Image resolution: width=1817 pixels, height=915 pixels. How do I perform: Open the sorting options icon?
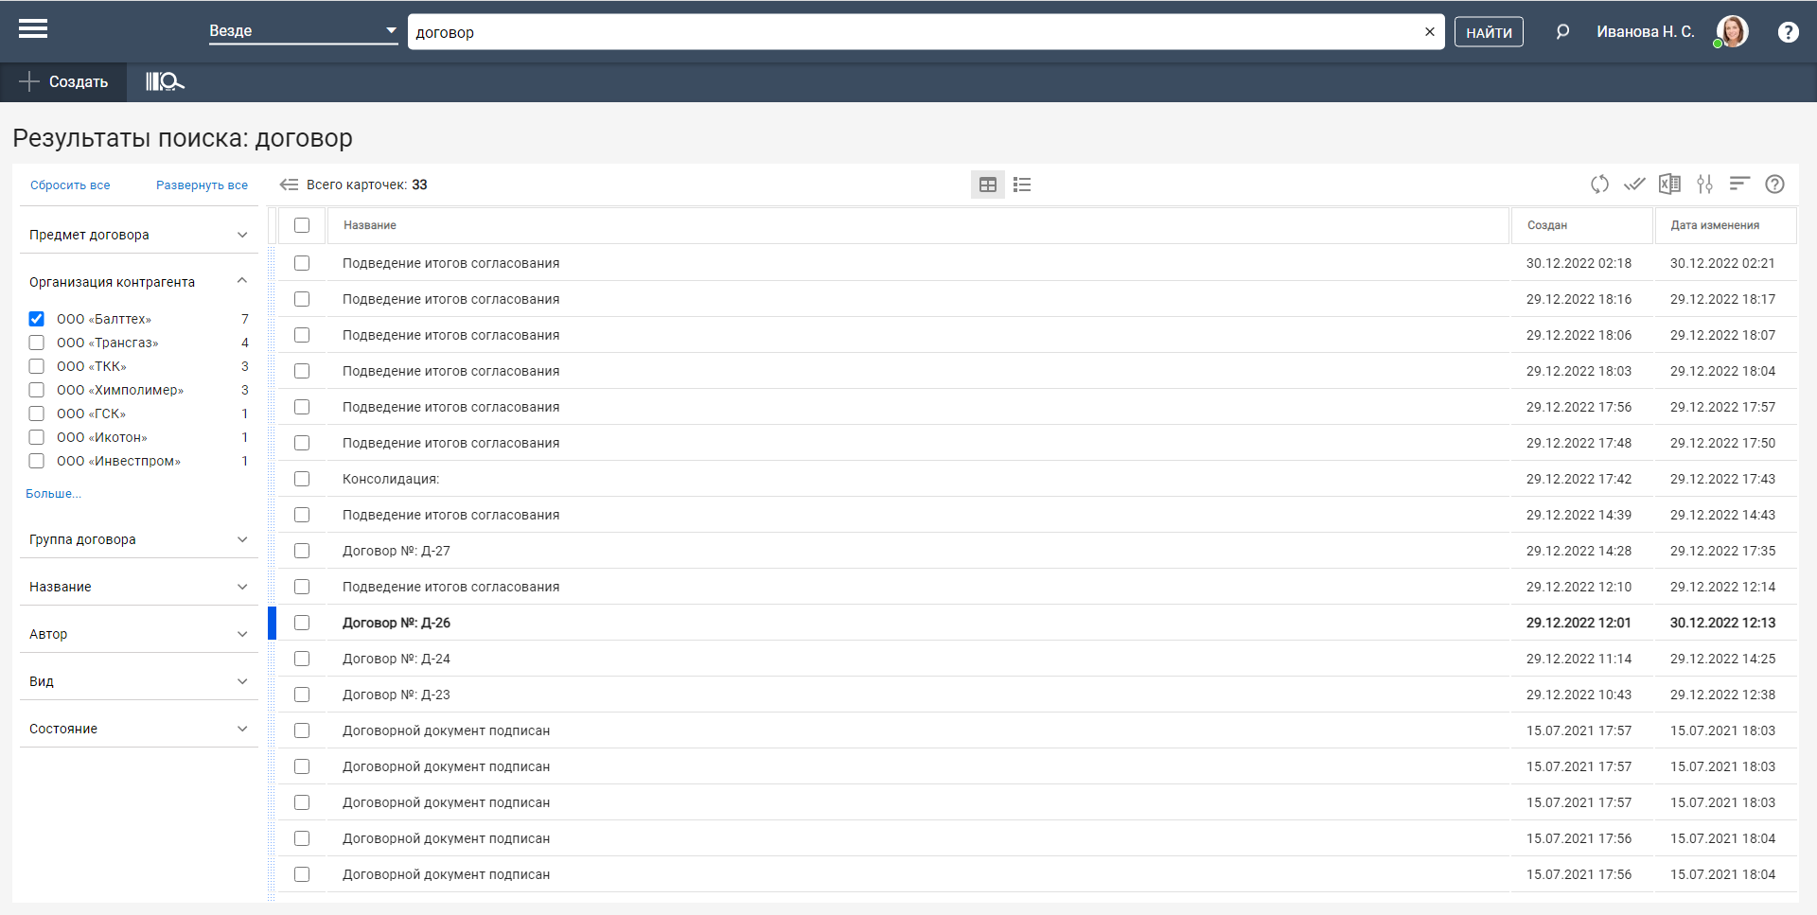click(x=1739, y=184)
